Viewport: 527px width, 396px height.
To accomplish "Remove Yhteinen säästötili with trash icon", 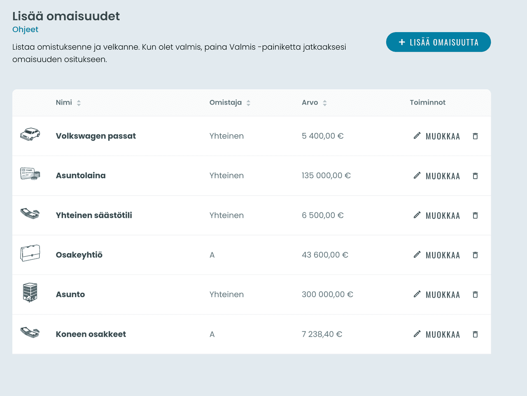I will pos(475,215).
